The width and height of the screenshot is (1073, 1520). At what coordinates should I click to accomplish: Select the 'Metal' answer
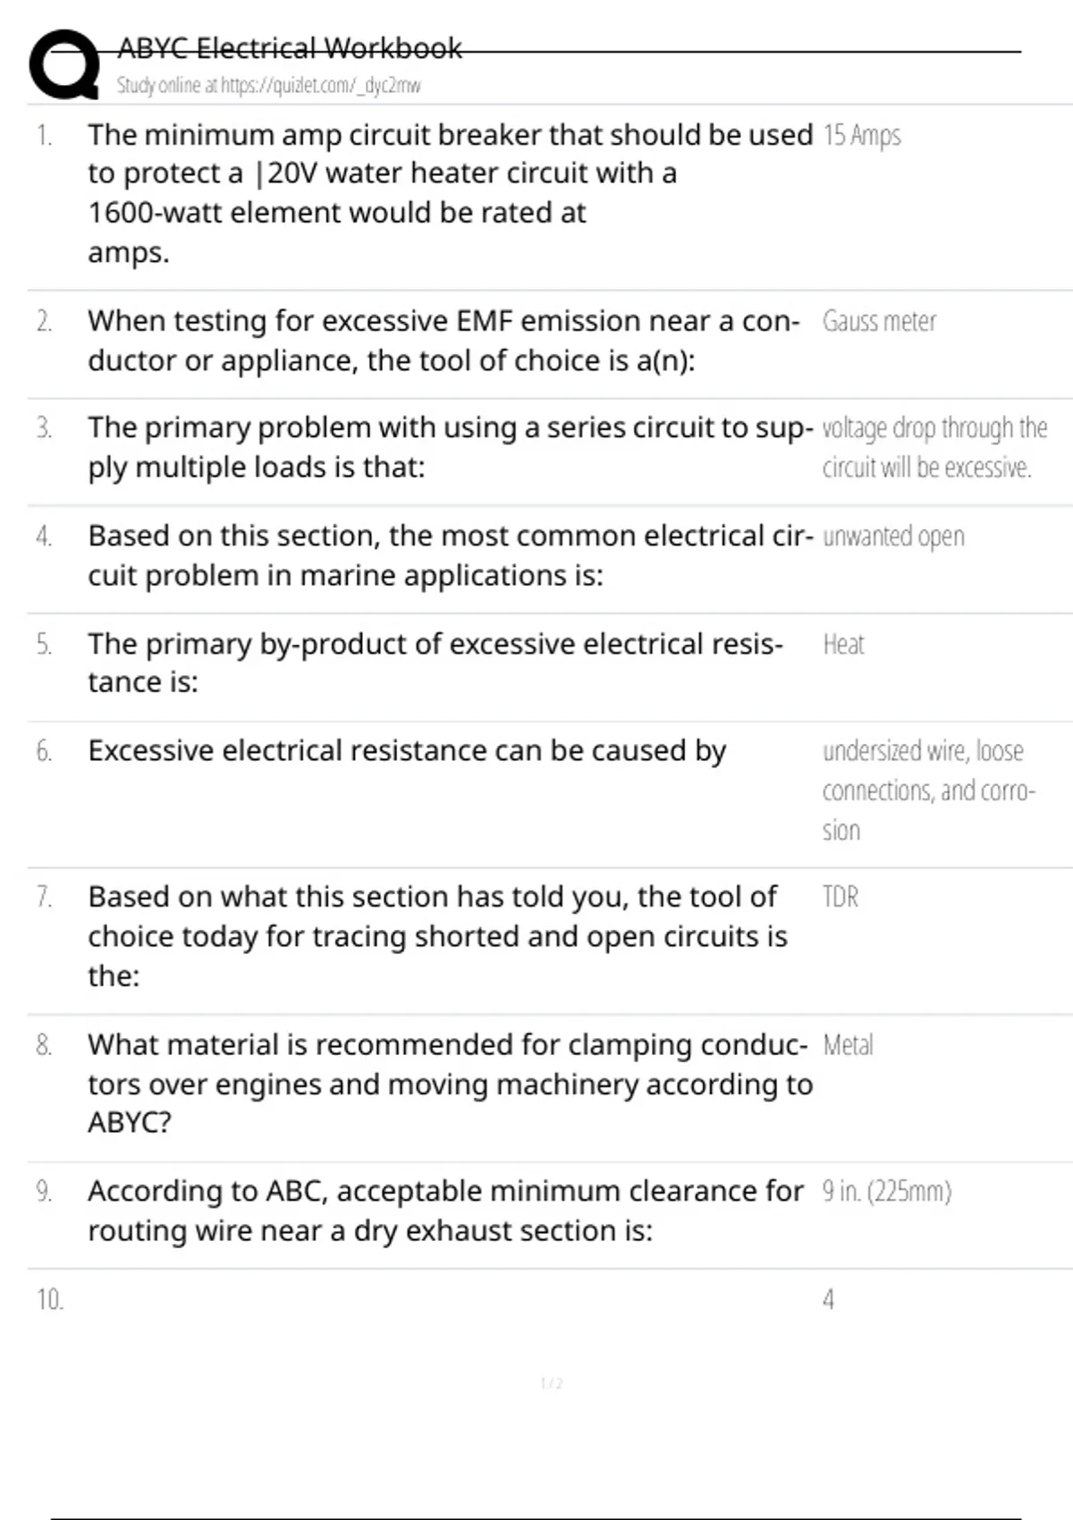(x=848, y=1044)
